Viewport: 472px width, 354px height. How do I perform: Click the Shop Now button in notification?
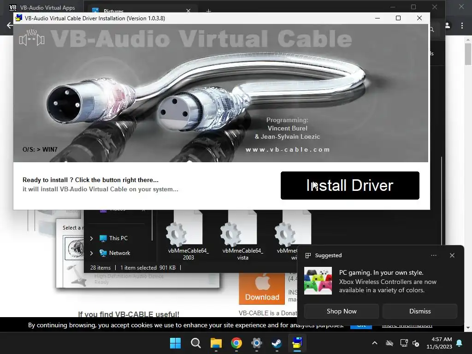point(342,311)
